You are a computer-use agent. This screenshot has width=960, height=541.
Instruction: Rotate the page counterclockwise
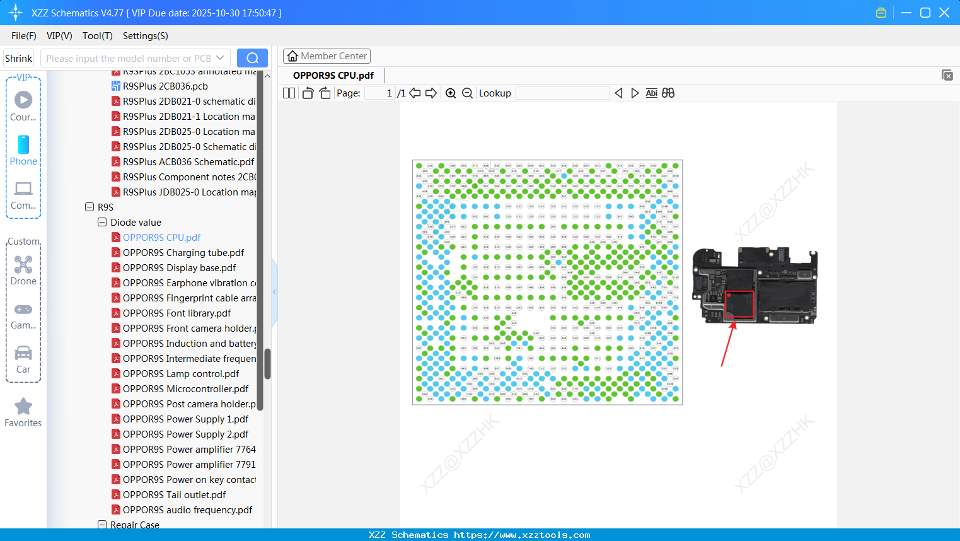tap(308, 93)
